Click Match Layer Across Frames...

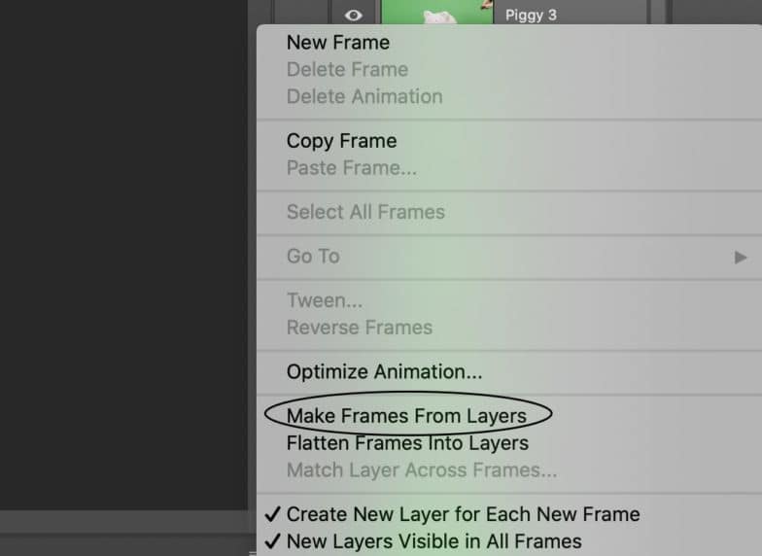[x=422, y=470]
